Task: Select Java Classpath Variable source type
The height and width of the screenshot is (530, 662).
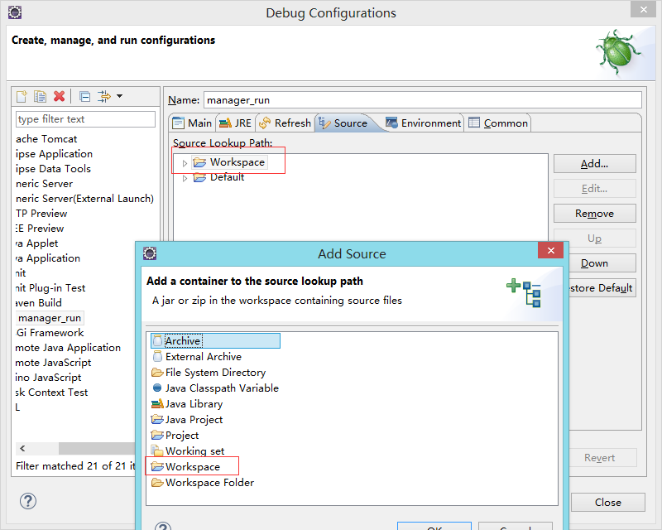Action: pos(216,388)
